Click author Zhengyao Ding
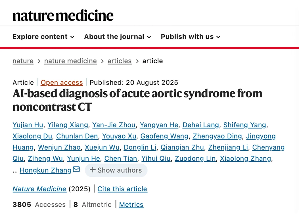 tap(217, 136)
